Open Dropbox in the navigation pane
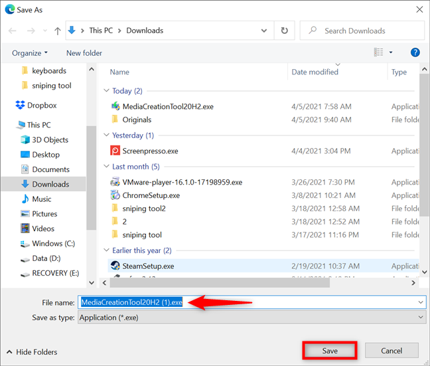Image resolution: width=430 pixels, height=366 pixels. click(x=36, y=105)
